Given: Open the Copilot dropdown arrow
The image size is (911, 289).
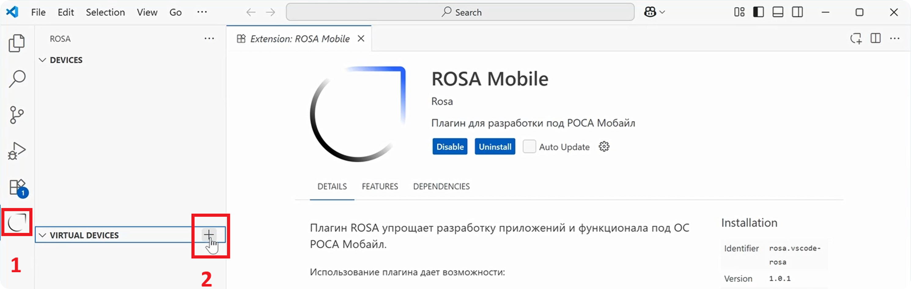Looking at the screenshot, I should tap(662, 12).
